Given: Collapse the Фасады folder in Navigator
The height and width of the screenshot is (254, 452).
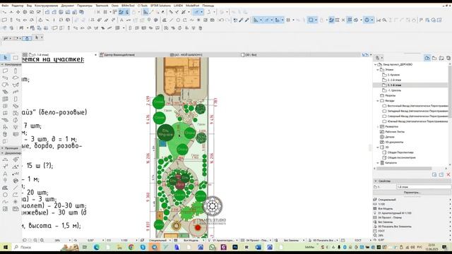Looking at the screenshot, I should [x=378, y=101].
